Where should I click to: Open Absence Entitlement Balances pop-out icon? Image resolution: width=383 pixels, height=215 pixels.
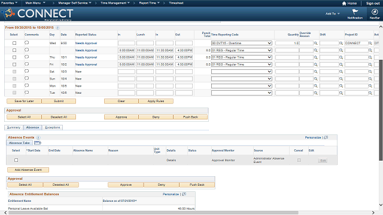tap(184, 194)
